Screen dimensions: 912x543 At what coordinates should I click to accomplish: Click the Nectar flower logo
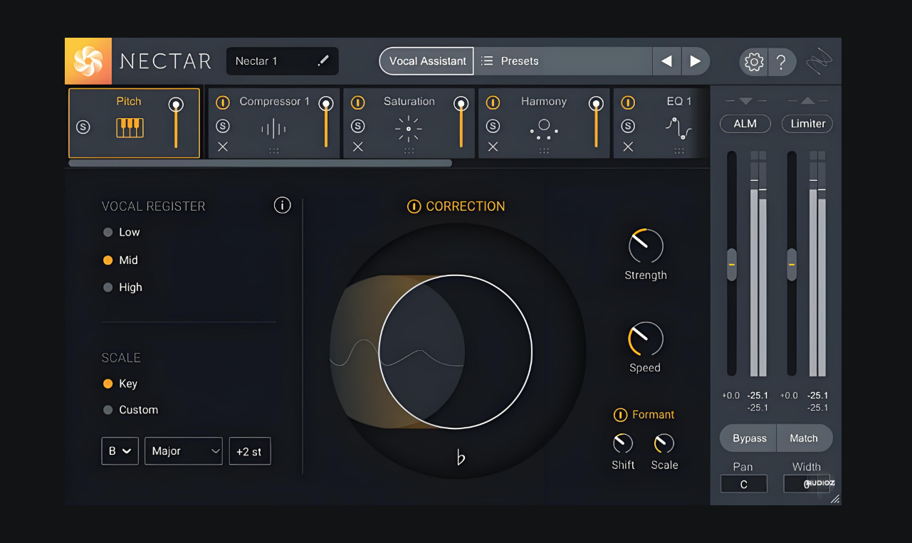88,61
